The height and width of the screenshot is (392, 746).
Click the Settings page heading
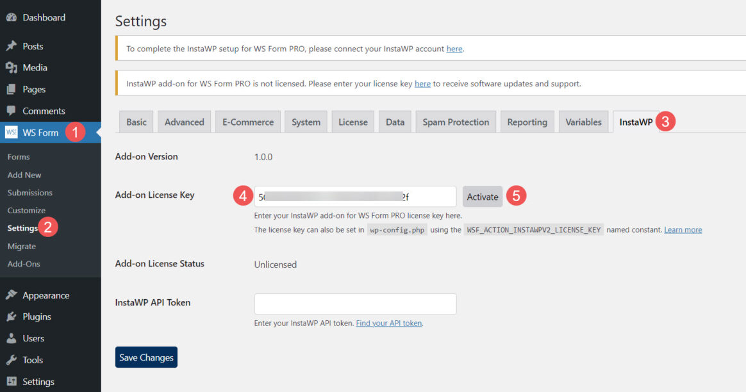click(141, 21)
